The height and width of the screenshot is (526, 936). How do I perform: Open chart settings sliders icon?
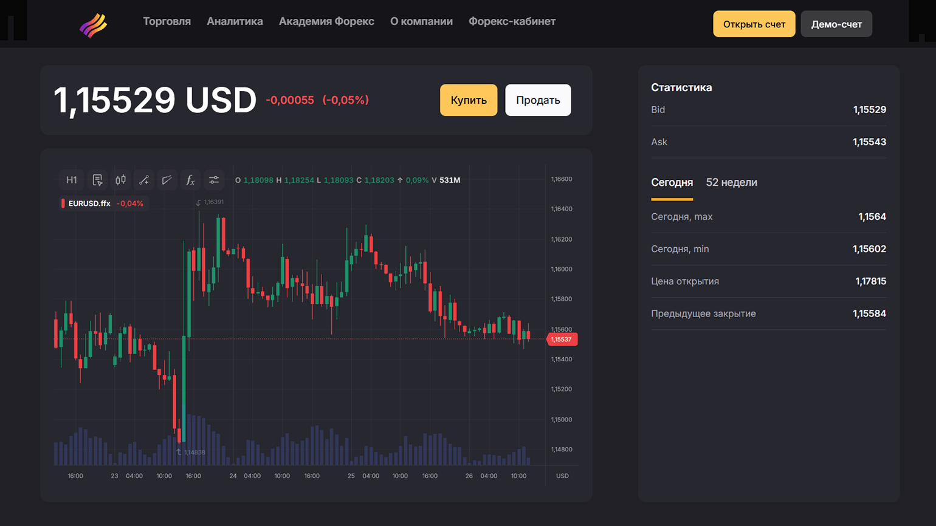[x=214, y=180]
